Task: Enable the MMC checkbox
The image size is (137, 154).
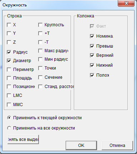Action: coord(9,105)
